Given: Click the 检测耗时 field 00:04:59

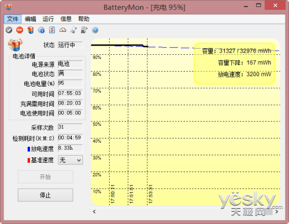Looking at the screenshot, I should coord(71,138).
